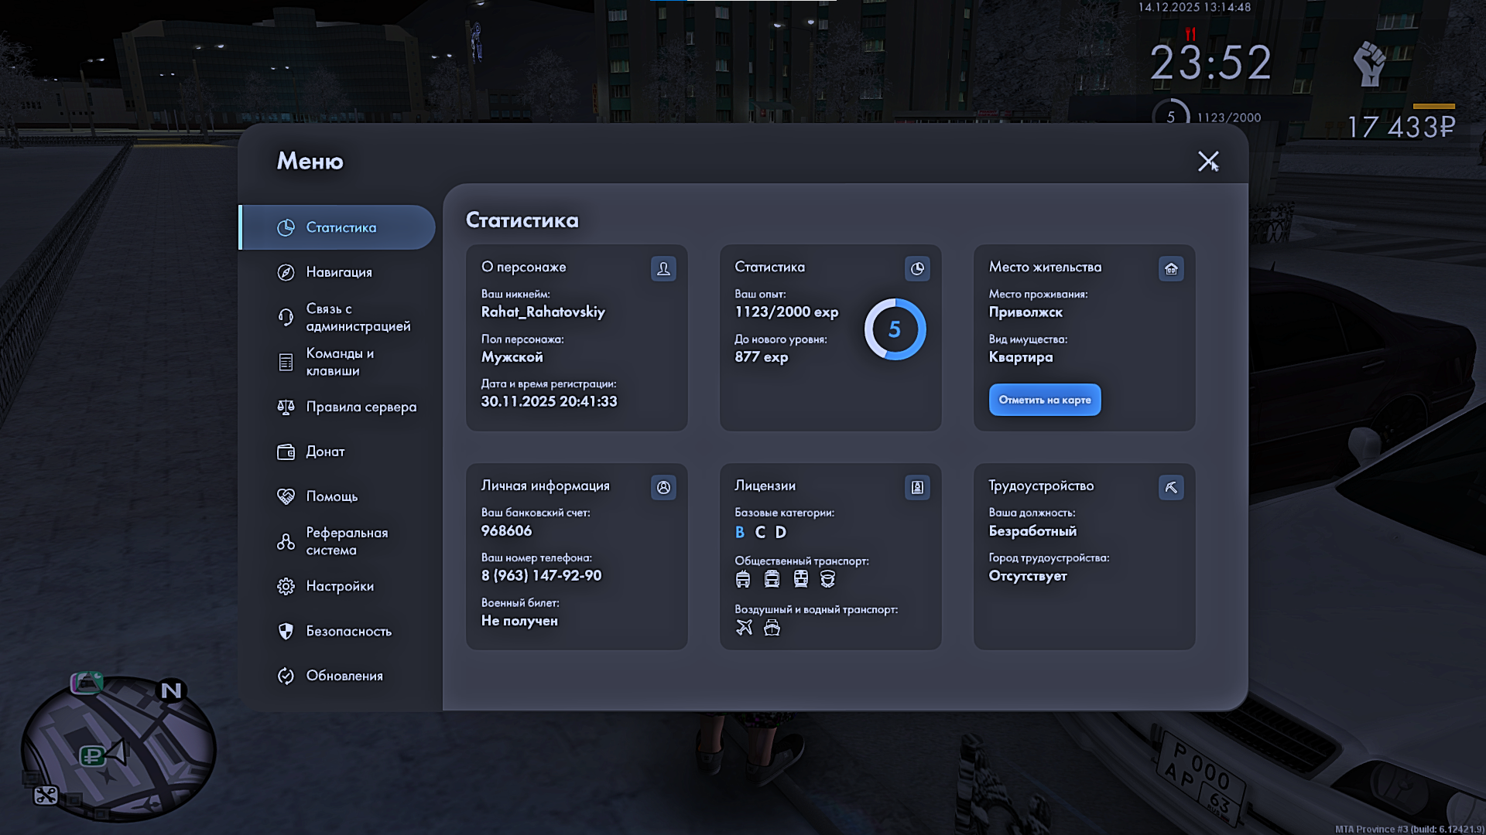Click the house icon in Место жительства card
The height and width of the screenshot is (835, 1486).
click(x=1171, y=268)
